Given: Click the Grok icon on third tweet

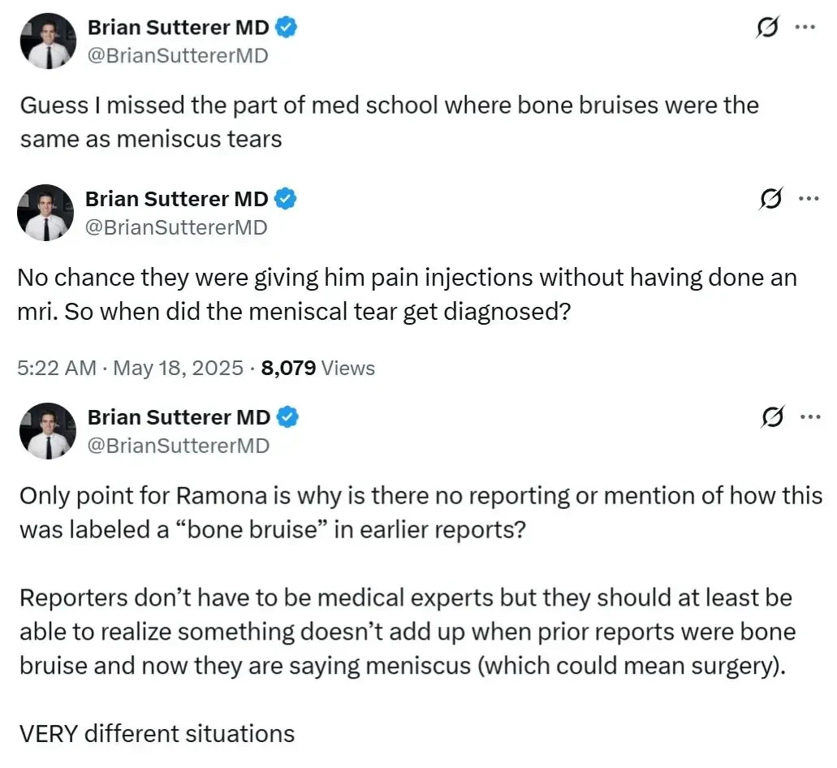Looking at the screenshot, I should point(772,416).
